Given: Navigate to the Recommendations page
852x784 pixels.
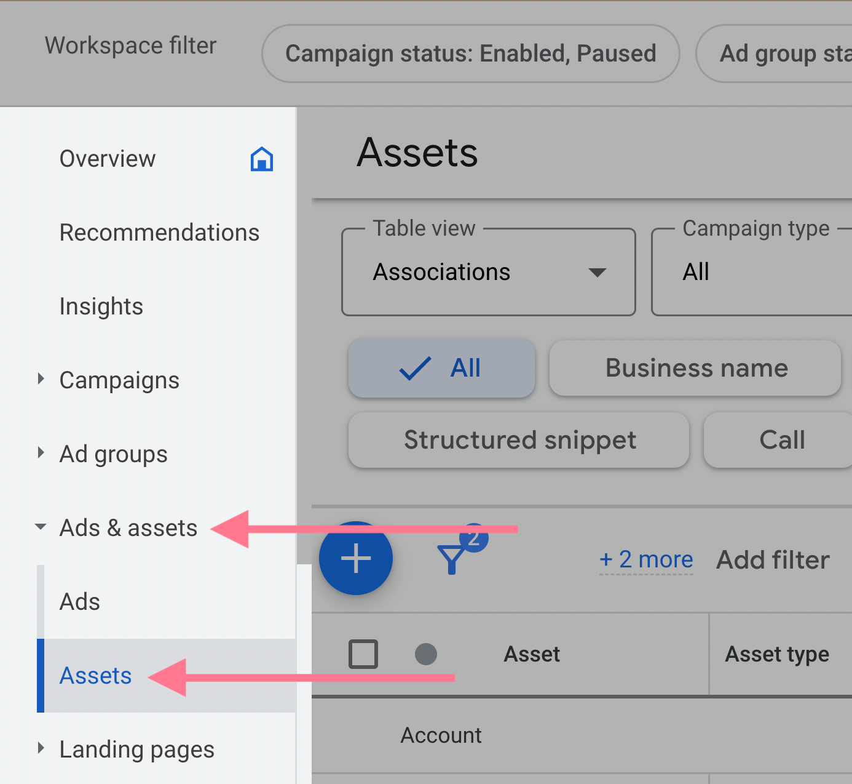Looking at the screenshot, I should pos(159,233).
